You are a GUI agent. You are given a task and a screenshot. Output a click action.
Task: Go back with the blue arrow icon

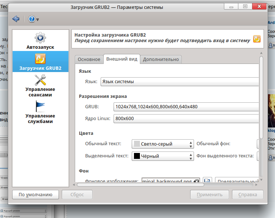pyautogui.click(x=16, y=19)
